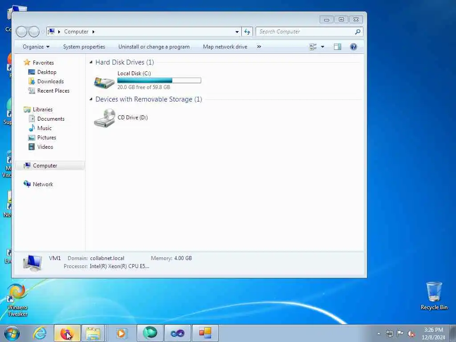Viewport: 456px width, 342px height.
Task: Open the Organize menu
Action: 36,47
